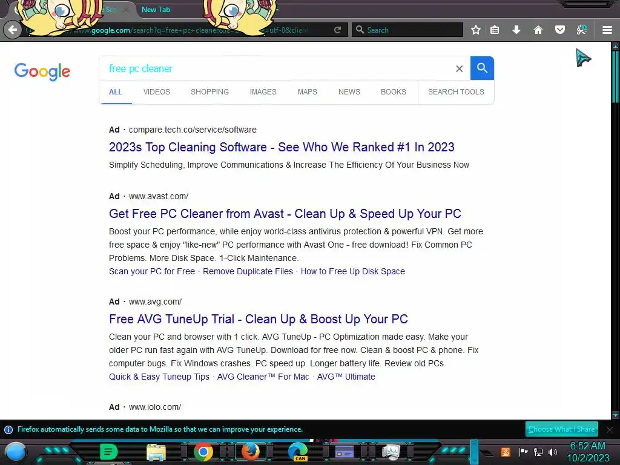Submit search with the blue magnifier button
This screenshot has height=465, width=620.
click(482, 68)
